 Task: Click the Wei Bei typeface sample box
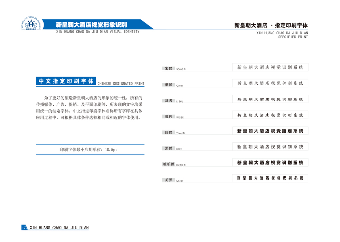270,115
